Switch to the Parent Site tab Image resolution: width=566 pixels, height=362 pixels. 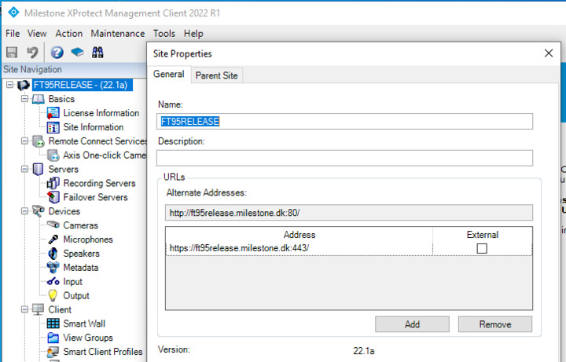click(x=217, y=75)
